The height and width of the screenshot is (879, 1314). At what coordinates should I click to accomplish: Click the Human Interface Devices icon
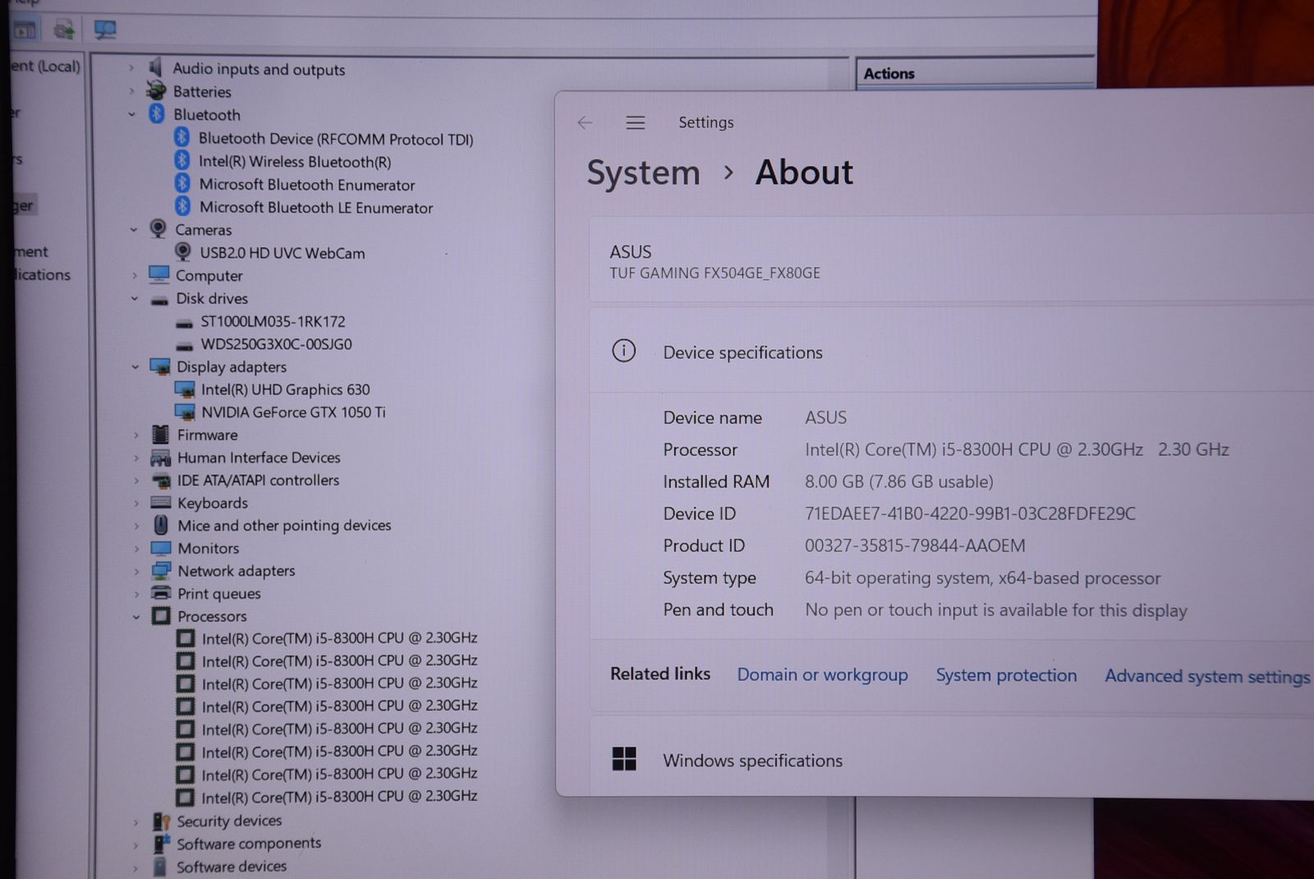click(161, 458)
